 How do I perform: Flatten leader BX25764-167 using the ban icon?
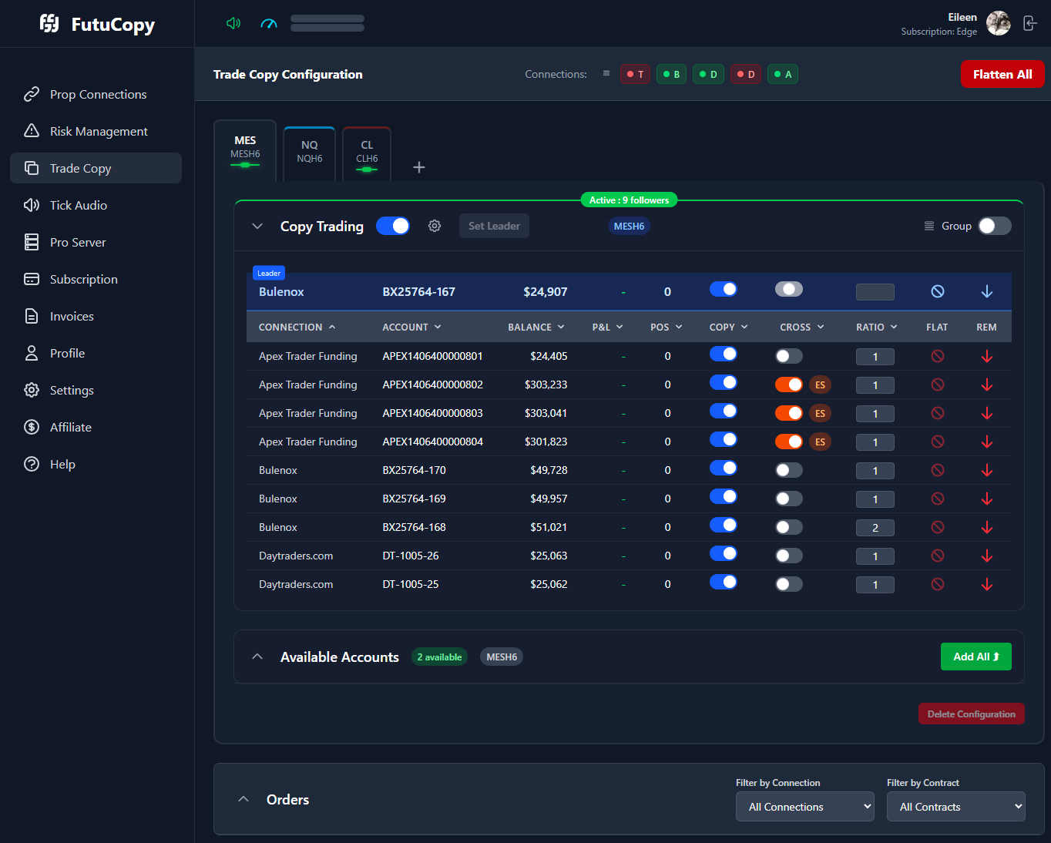pyautogui.click(x=937, y=291)
